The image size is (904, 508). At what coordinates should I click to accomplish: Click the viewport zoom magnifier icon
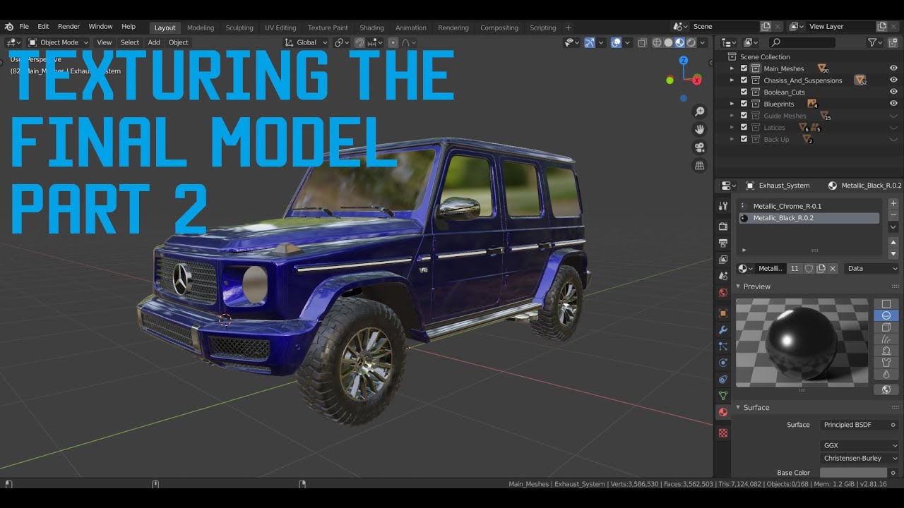699,111
